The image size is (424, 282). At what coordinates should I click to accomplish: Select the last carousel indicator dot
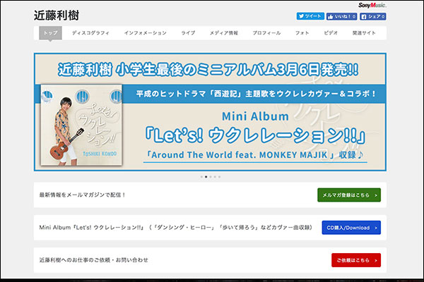tap(219, 177)
